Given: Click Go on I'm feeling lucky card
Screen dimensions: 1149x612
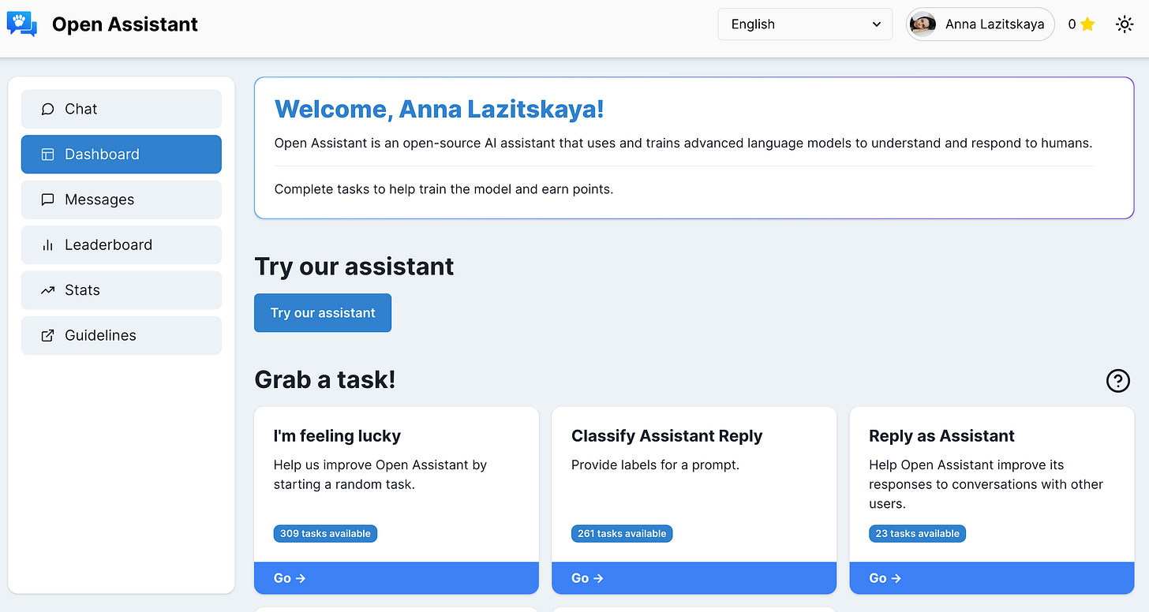Looking at the screenshot, I should [x=396, y=578].
